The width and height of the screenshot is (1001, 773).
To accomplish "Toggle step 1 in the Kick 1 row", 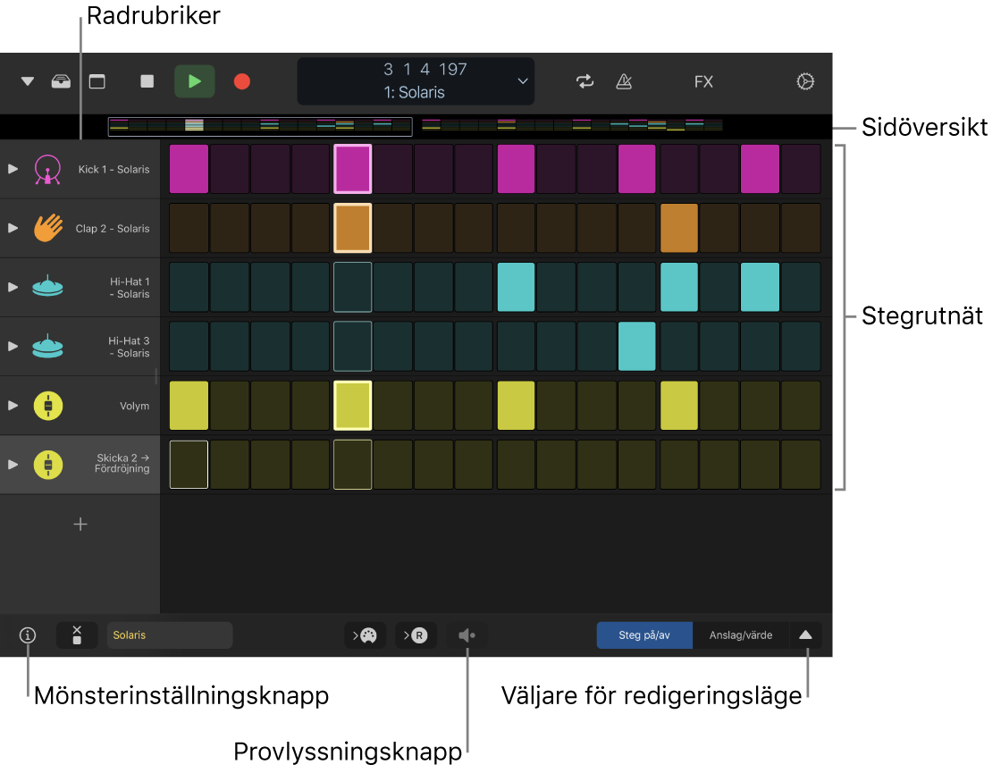I will point(189,169).
